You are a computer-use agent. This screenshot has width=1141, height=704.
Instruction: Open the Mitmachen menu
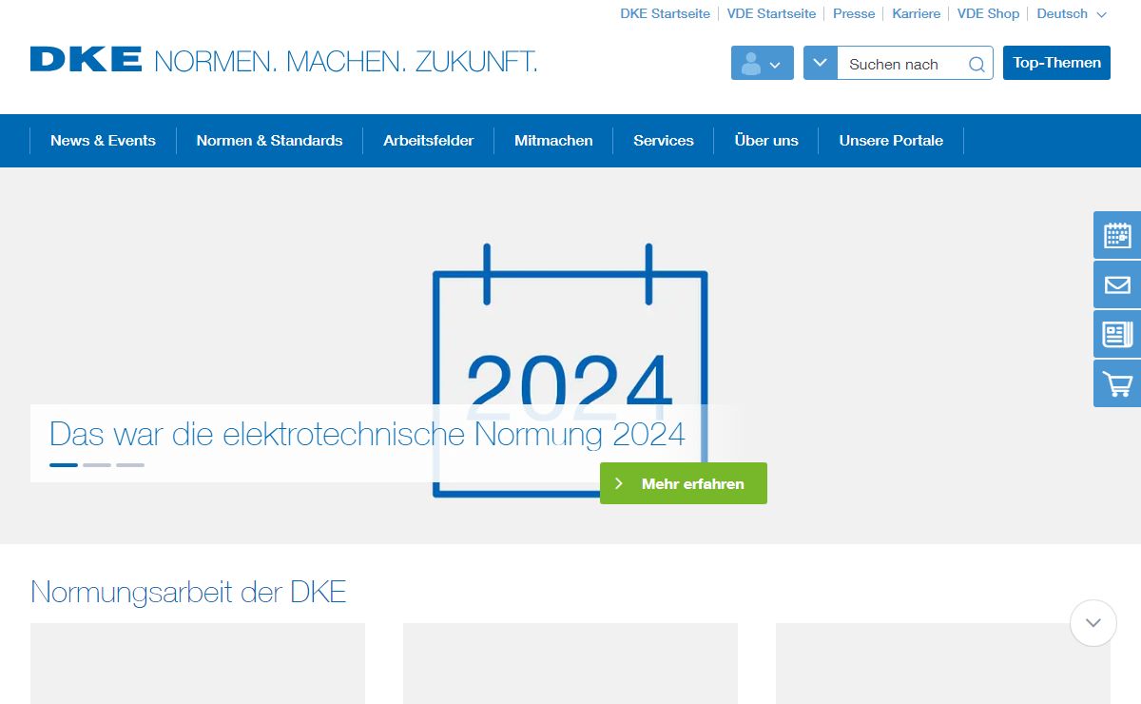(x=553, y=141)
